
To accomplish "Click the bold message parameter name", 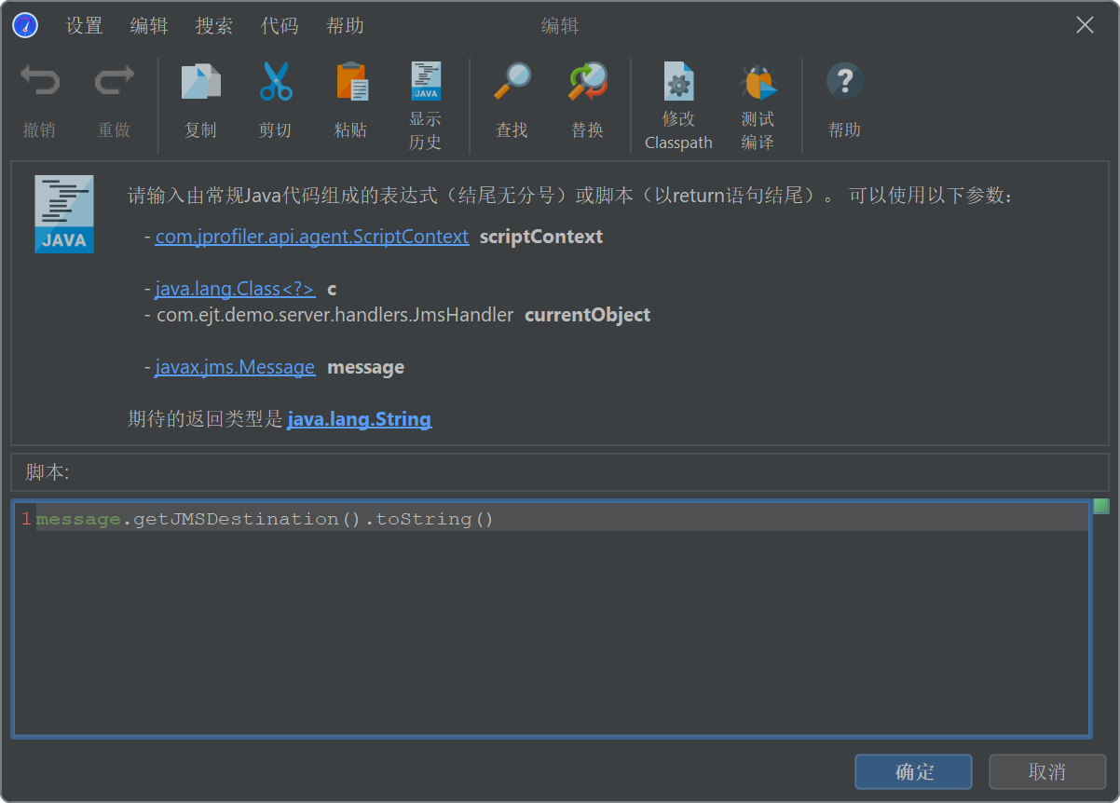I will pyautogui.click(x=365, y=367).
